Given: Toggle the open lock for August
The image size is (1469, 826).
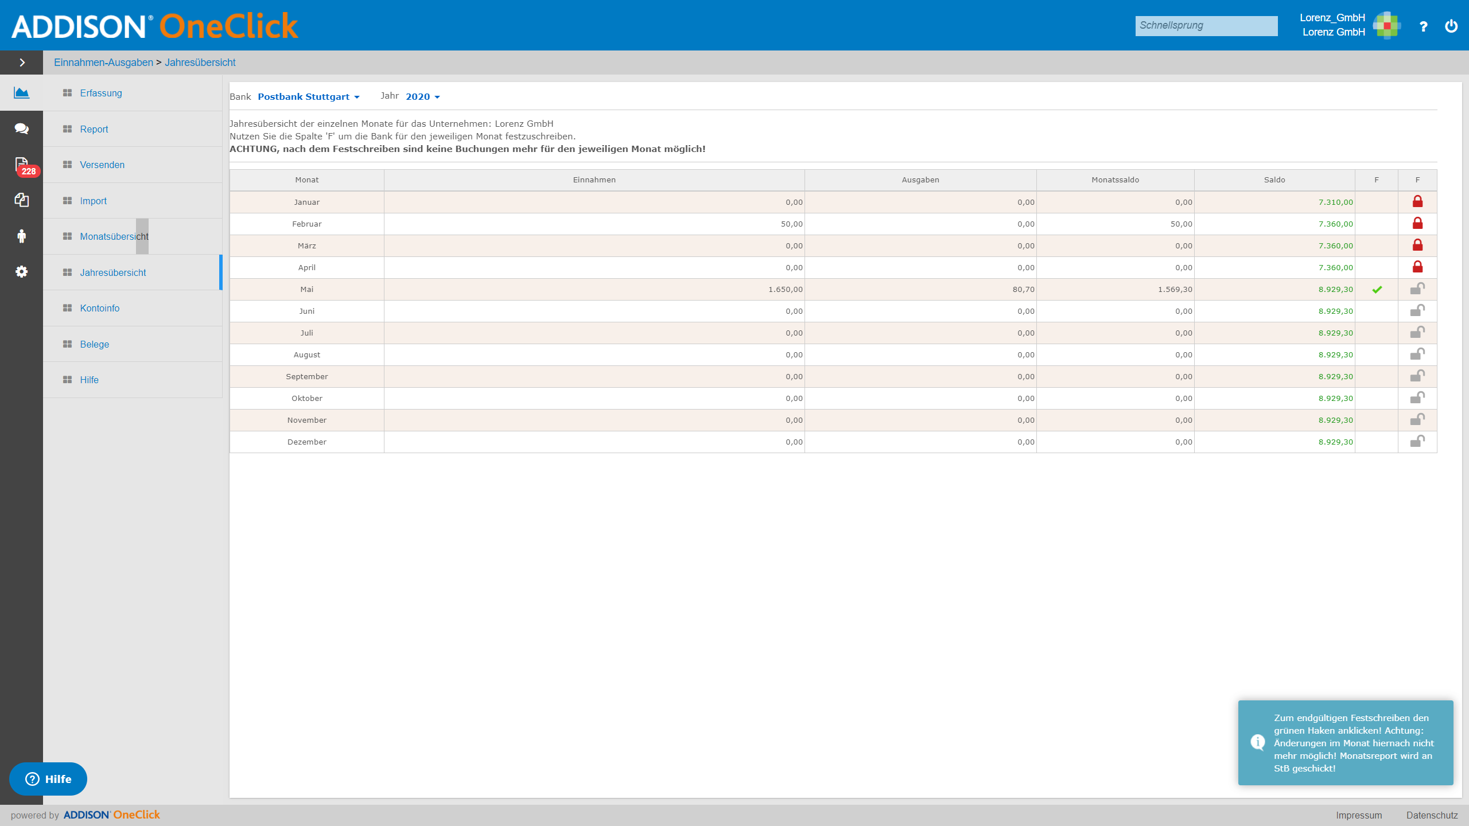Looking at the screenshot, I should 1417,354.
